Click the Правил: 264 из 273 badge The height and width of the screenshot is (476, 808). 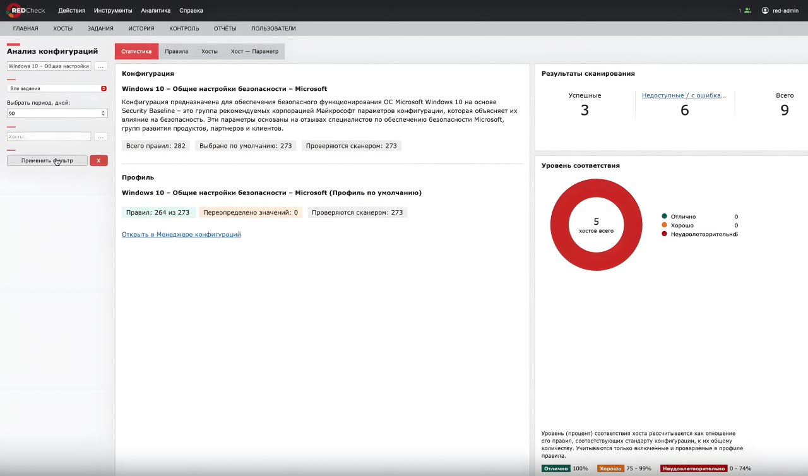tap(158, 213)
